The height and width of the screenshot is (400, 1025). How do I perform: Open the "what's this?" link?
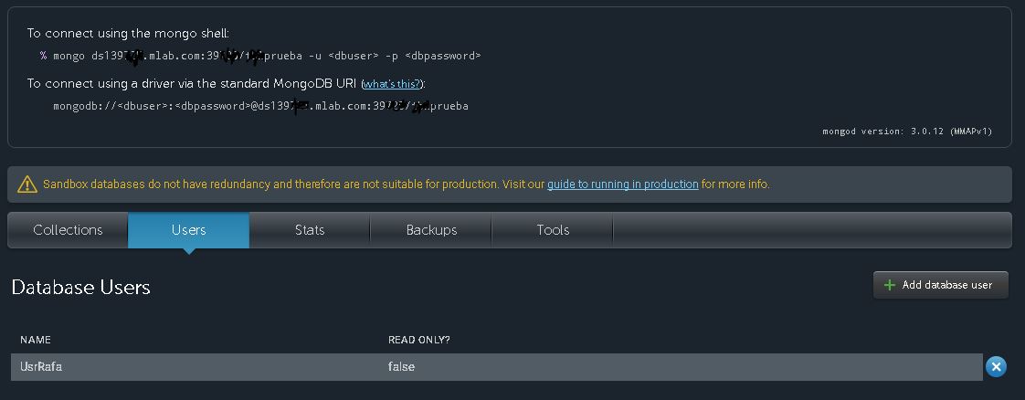392,84
